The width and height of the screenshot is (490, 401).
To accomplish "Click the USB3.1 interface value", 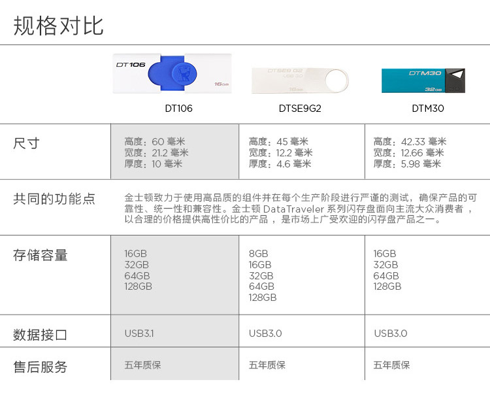I will pyautogui.click(x=139, y=334).
